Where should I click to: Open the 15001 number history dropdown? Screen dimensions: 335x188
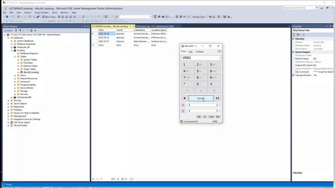pyautogui.click(x=219, y=58)
